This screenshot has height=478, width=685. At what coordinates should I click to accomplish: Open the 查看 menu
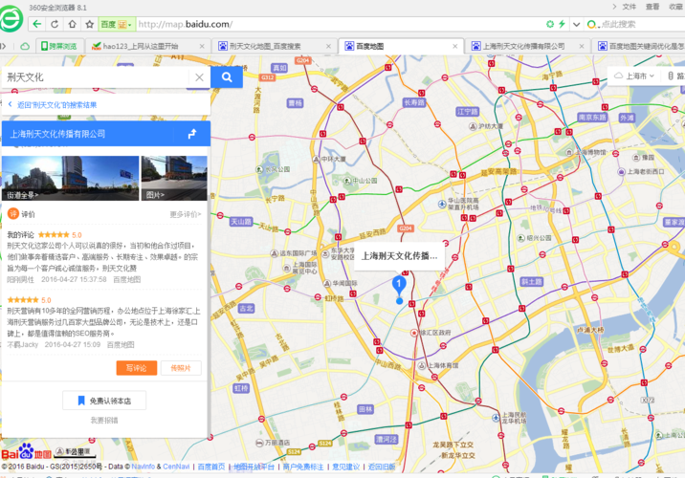point(652,7)
